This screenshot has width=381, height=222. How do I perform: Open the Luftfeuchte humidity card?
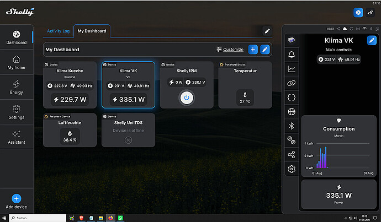(x=70, y=130)
